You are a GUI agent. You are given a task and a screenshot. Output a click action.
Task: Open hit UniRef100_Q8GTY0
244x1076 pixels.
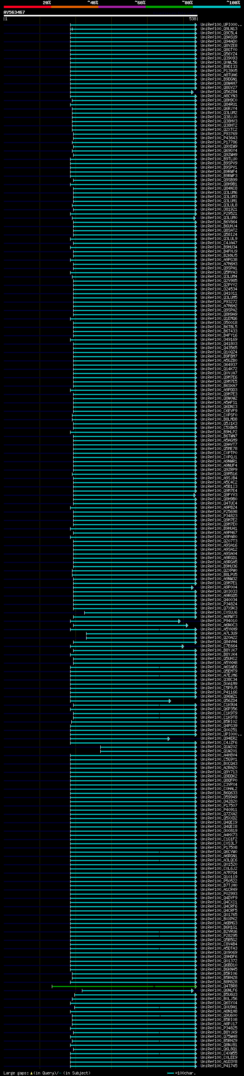pos(219,50)
